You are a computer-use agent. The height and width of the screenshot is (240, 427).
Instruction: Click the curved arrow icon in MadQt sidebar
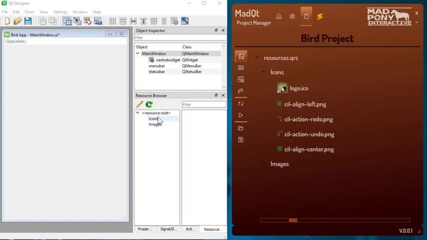point(241,91)
